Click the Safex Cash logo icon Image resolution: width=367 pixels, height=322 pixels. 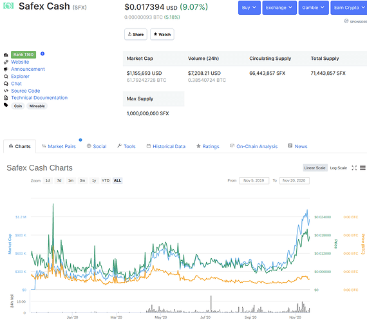click(x=8, y=6)
